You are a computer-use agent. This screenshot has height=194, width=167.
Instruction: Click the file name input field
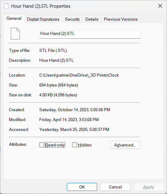point(90,34)
